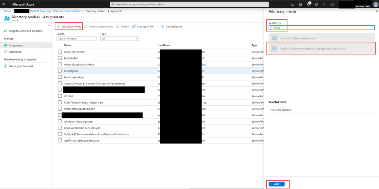Select Notify-ASCRecommendationsAzureResourceContributors search result

click(x=322, y=48)
